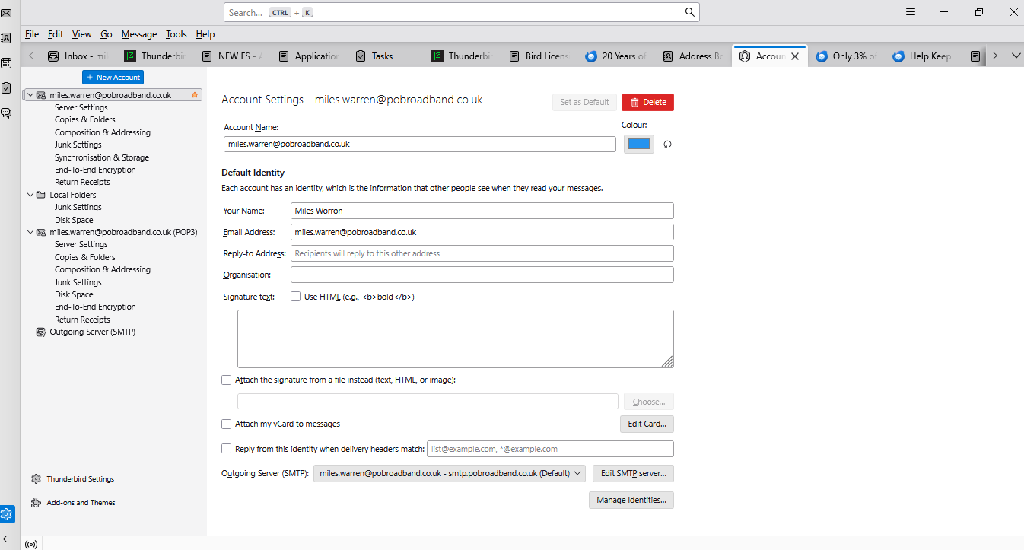This screenshot has width=1024, height=550.
Task: Collapse the first miles.warren account tree
Action: tap(30, 95)
